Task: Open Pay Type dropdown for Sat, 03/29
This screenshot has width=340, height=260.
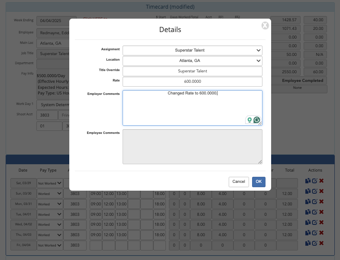Action: click(50, 183)
